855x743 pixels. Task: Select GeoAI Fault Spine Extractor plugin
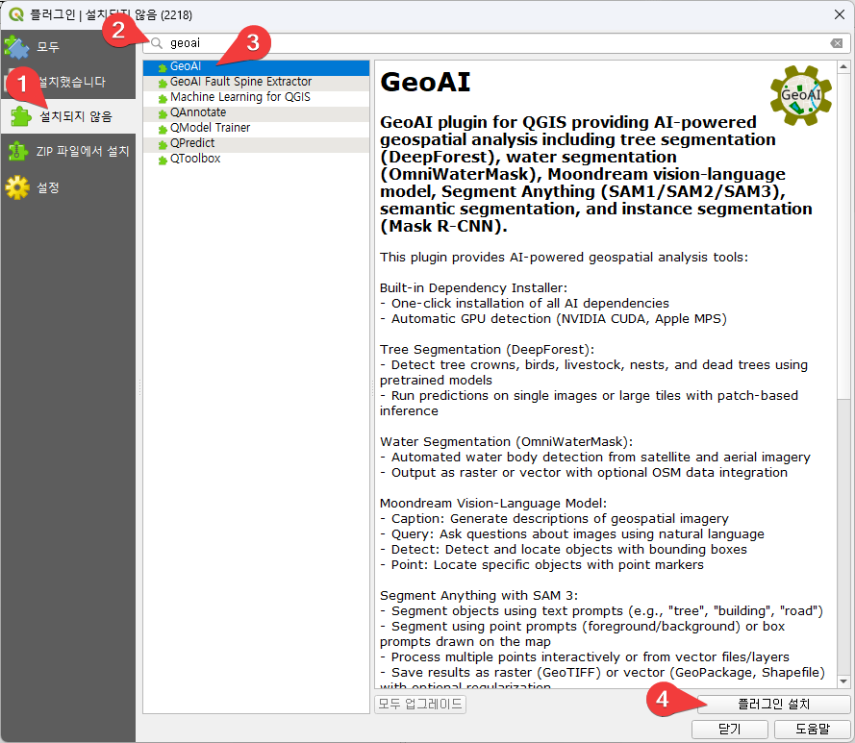[x=240, y=83]
